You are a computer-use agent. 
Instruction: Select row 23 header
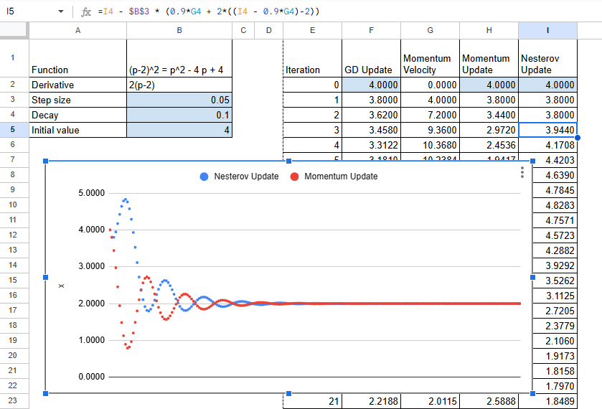(x=13, y=400)
